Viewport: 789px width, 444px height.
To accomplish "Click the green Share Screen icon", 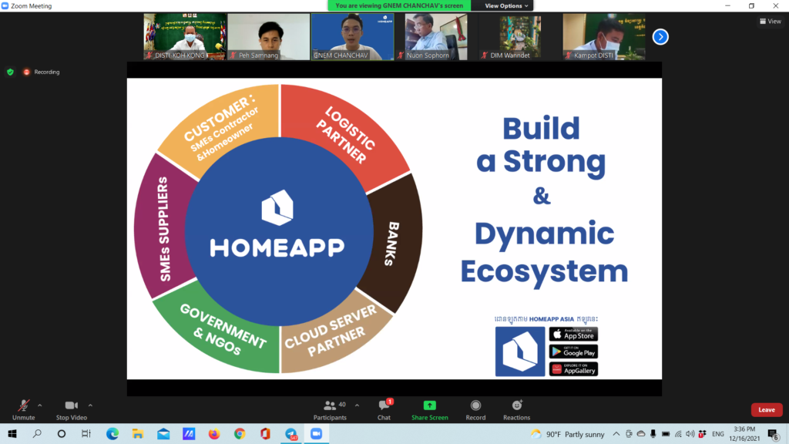I will (x=429, y=405).
